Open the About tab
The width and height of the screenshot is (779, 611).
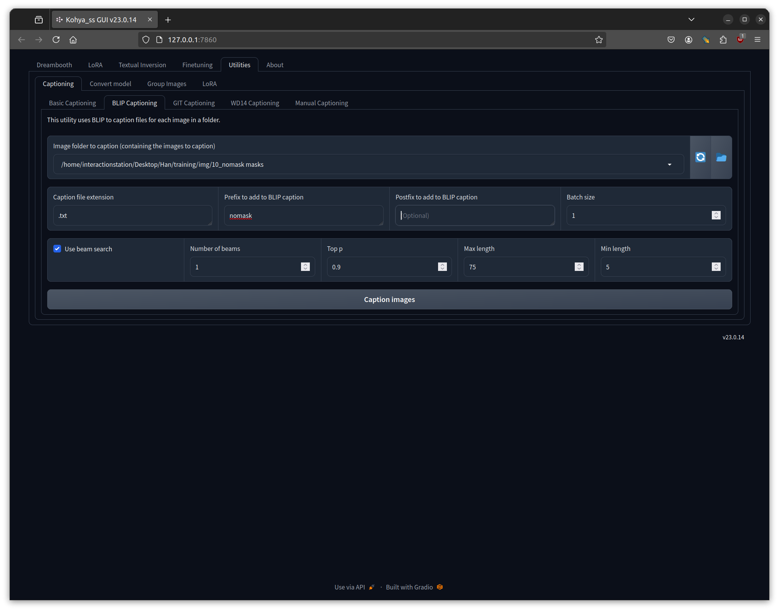pyautogui.click(x=275, y=65)
